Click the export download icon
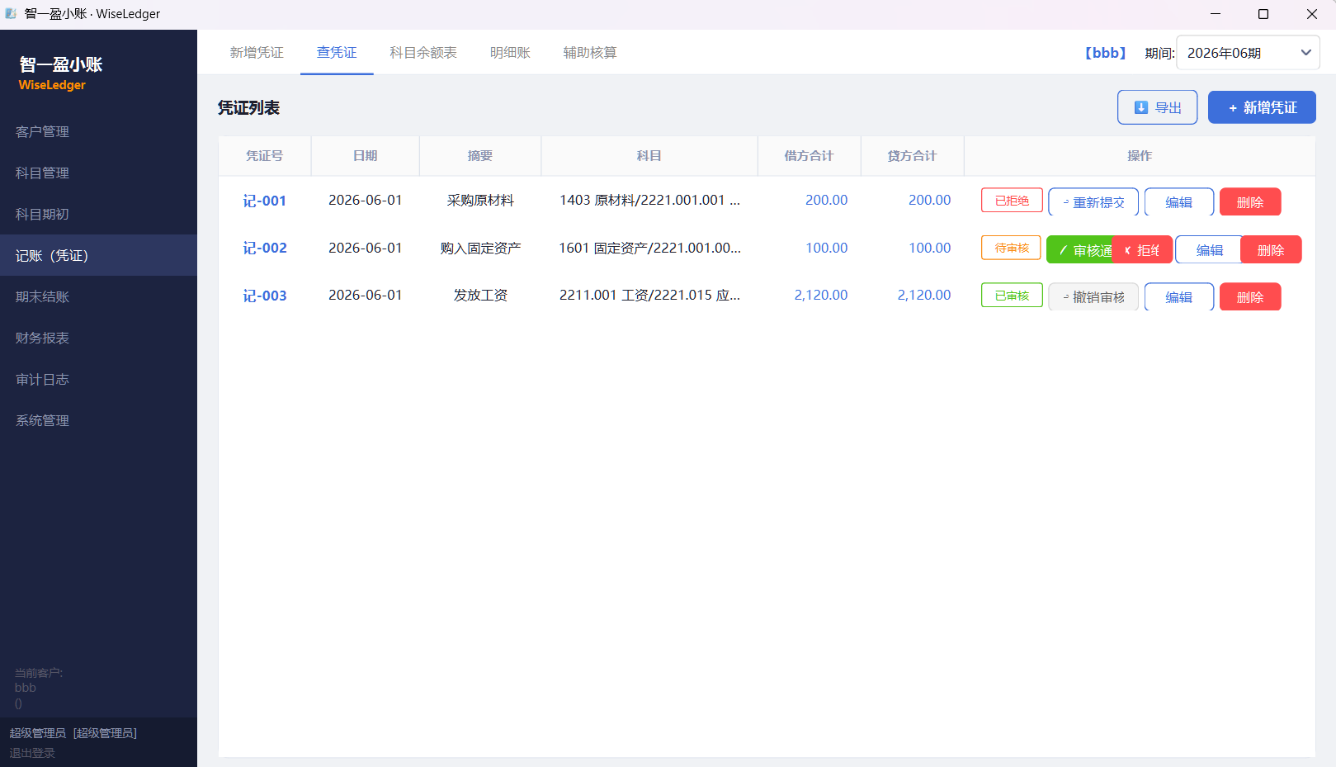1336x767 pixels. pyautogui.click(x=1141, y=107)
